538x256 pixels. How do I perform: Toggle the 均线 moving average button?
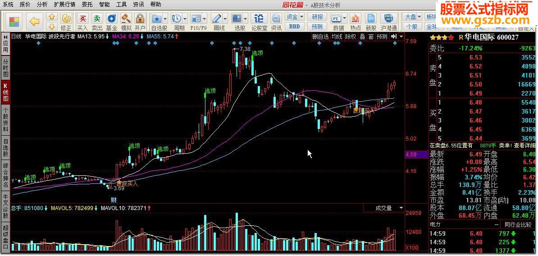[337, 37]
